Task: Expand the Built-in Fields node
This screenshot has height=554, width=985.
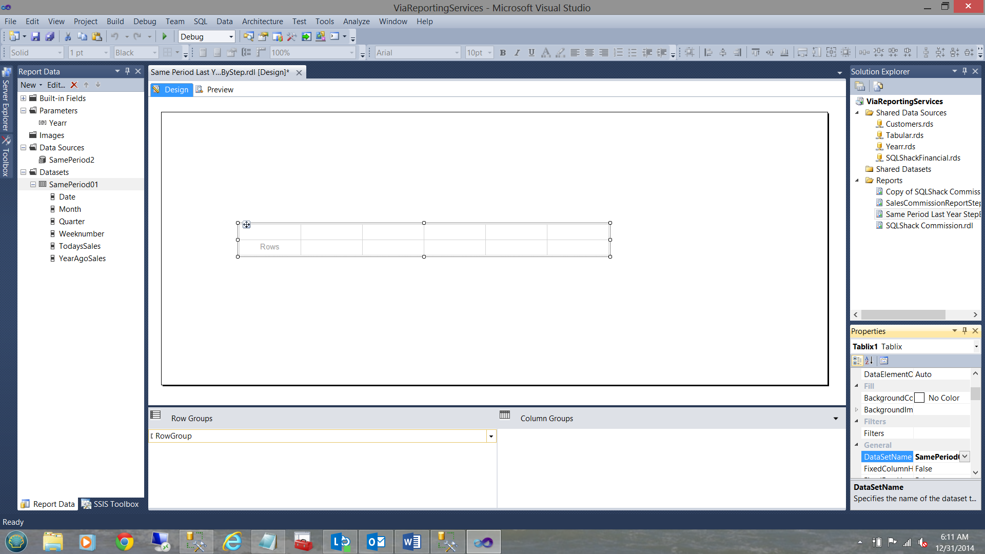Action: pos(24,98)
